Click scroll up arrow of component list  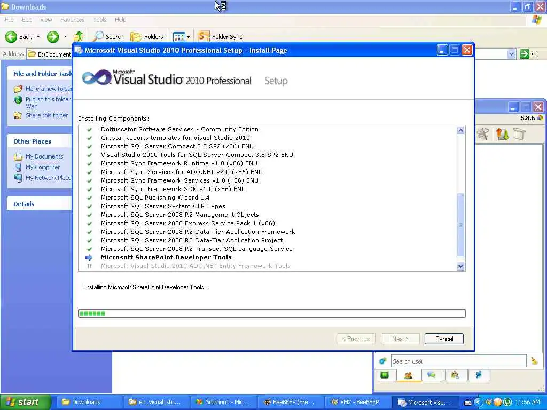[x=460, y=130]
